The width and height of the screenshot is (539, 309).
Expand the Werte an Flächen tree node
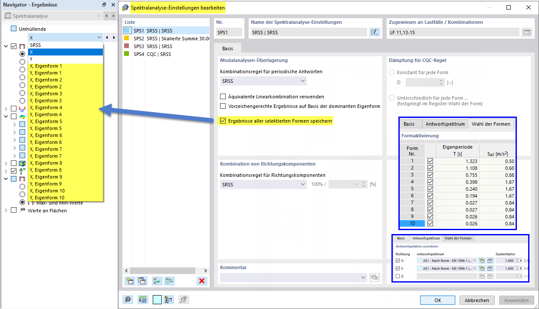pos(6,210)
